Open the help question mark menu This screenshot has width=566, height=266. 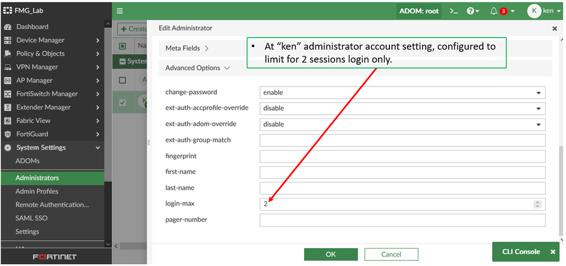point(472,11)
